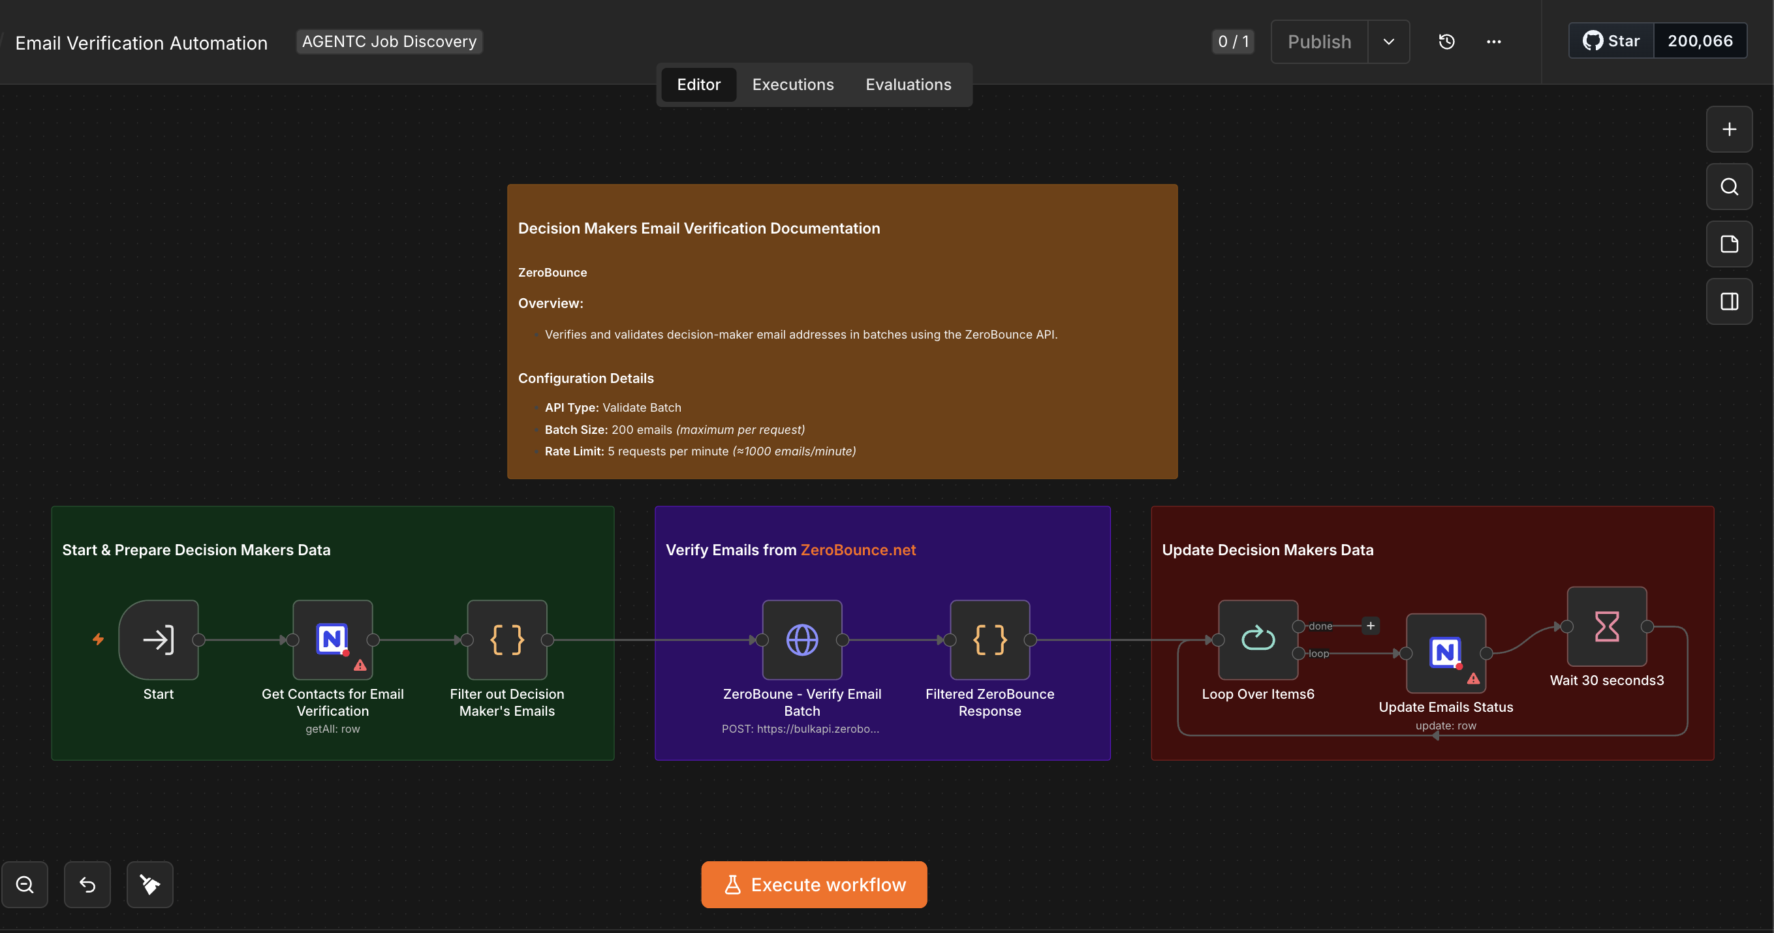Switch to the Evaluations tab

(x=909, y=85)
